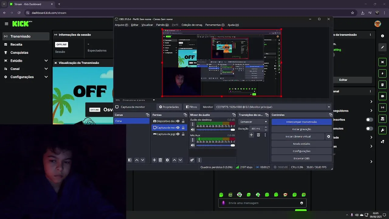Adjust Mic/Aux volume slider
389x219 pixels.
click(215, 145)
